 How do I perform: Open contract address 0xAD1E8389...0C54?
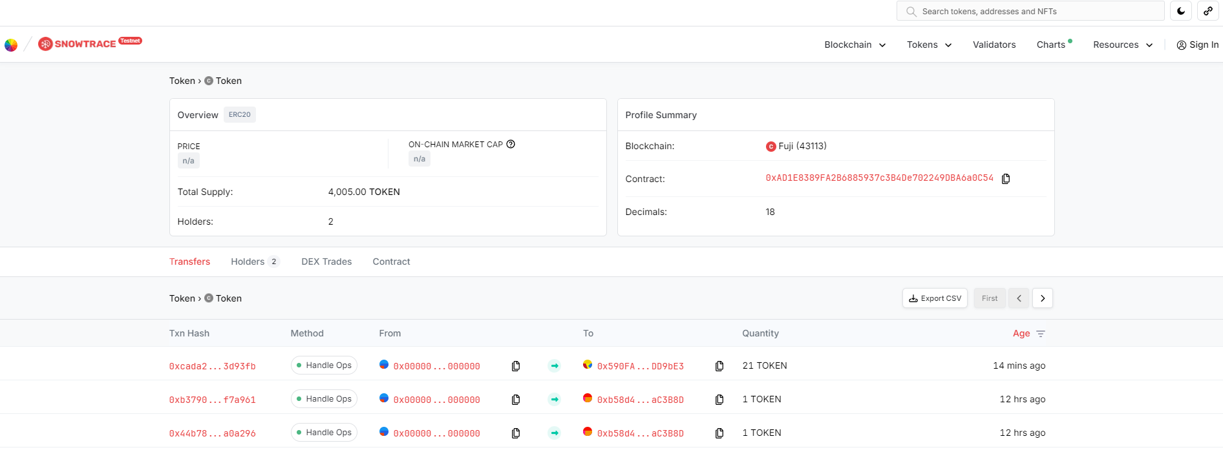[879, 178]
